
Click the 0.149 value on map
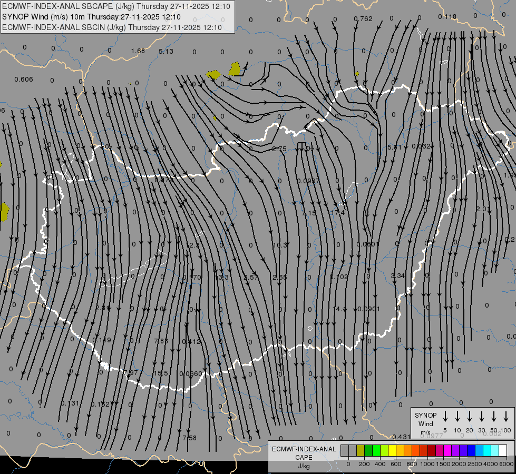(x=102, y=340)
